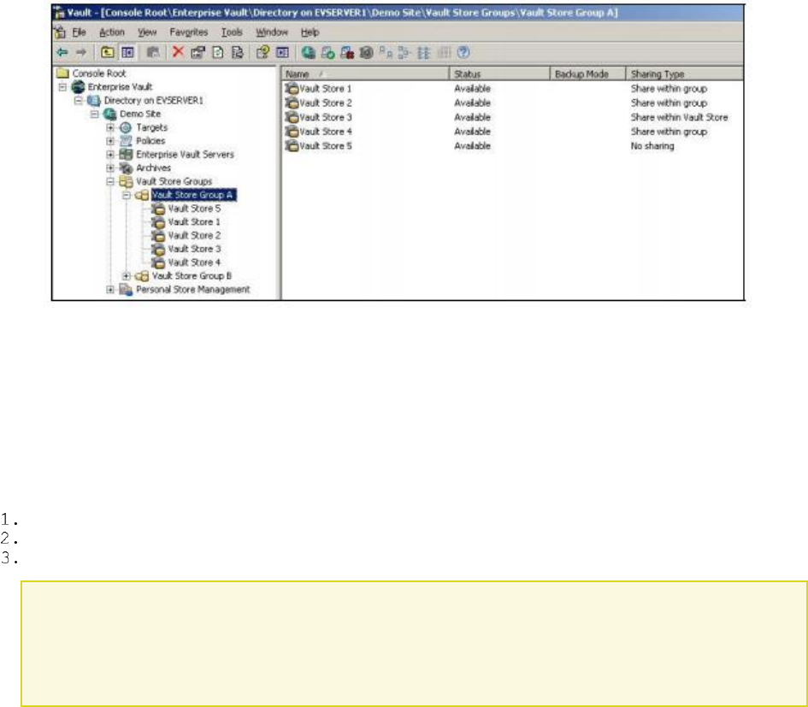Viewport: 808px width, 707px height.
Task: Select Vault Store 5 in the tree
Action: tap(194, 209)
